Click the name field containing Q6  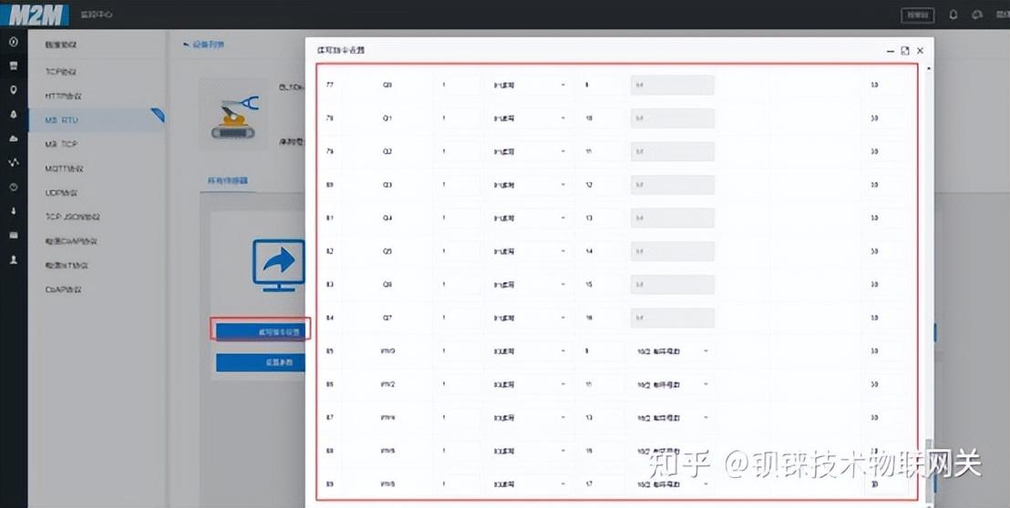[387, 284]
